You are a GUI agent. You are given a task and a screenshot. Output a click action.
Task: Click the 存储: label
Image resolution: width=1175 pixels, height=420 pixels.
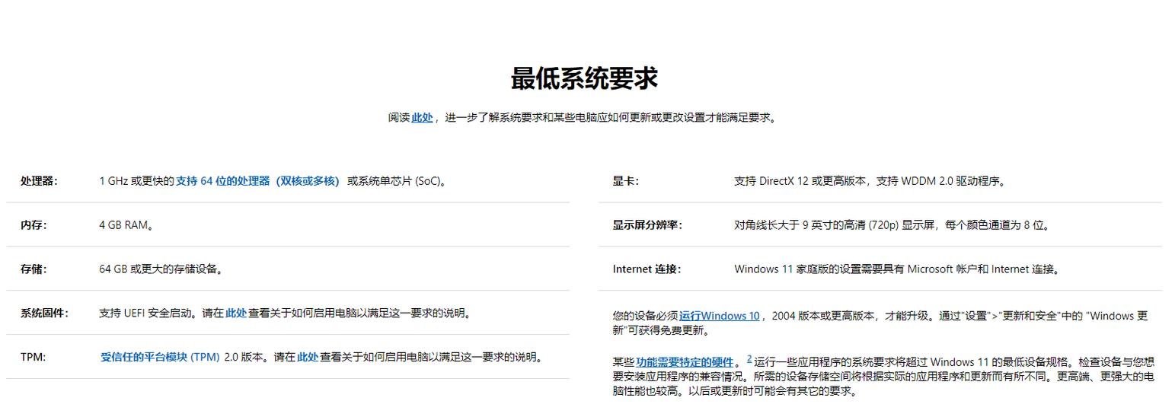tap(34, 269)
